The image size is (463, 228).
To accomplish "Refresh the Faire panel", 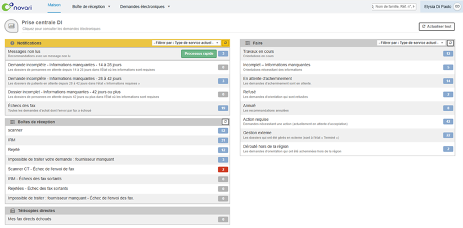I will pos(450,43).
